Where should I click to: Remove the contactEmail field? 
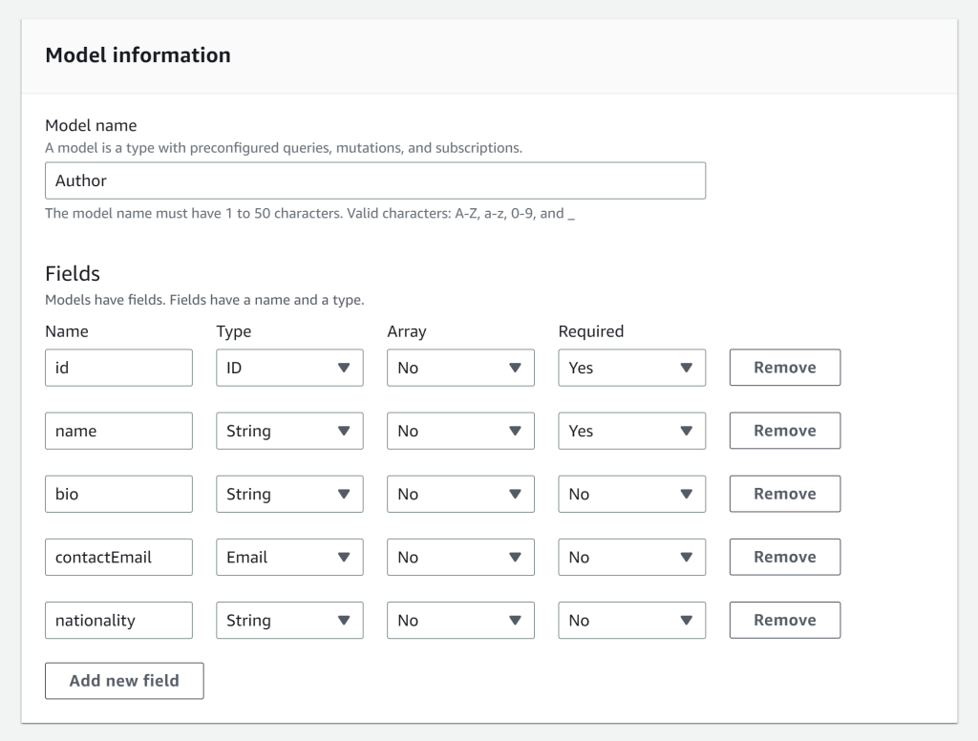784,557
